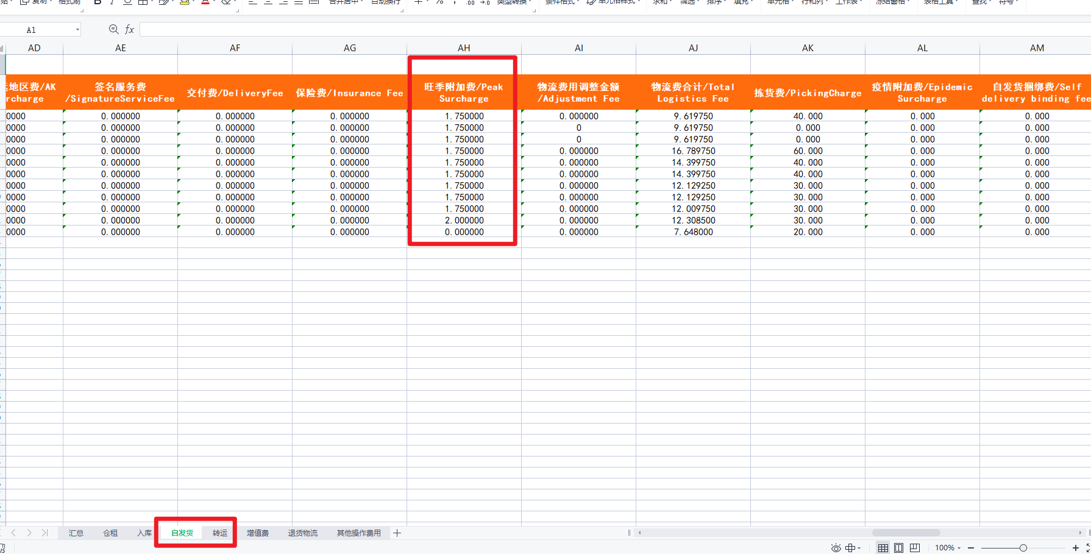
Task: Click the 疫情附加费/Epidemic Surcharge header cell
Action: pos(923,93)
